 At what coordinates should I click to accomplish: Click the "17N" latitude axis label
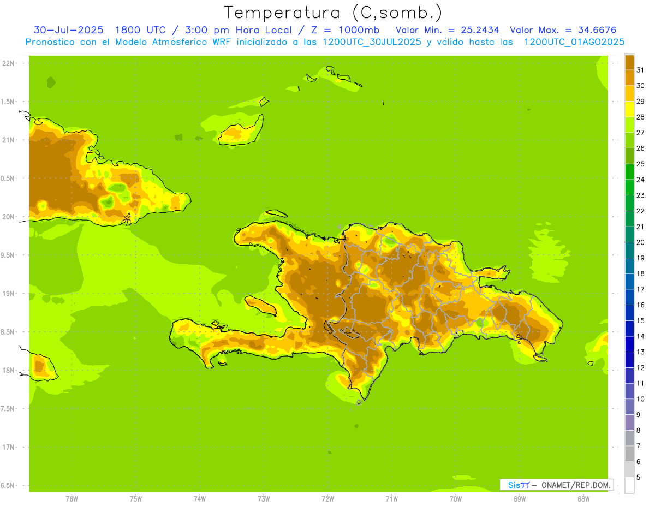8,447
